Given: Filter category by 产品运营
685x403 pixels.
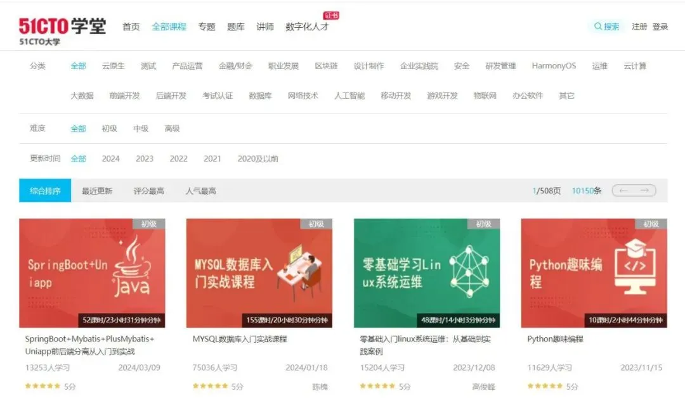Looking at the screenshot, I should pyautogui.click(x=187, y=66).
